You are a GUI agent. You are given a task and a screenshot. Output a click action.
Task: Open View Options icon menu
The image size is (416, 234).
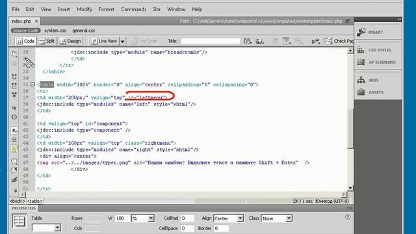click(x=287, y=41)
